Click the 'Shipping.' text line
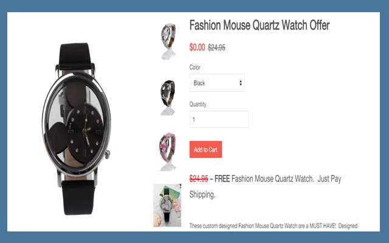The image size is (389, 243). click(x=202, y=194)
